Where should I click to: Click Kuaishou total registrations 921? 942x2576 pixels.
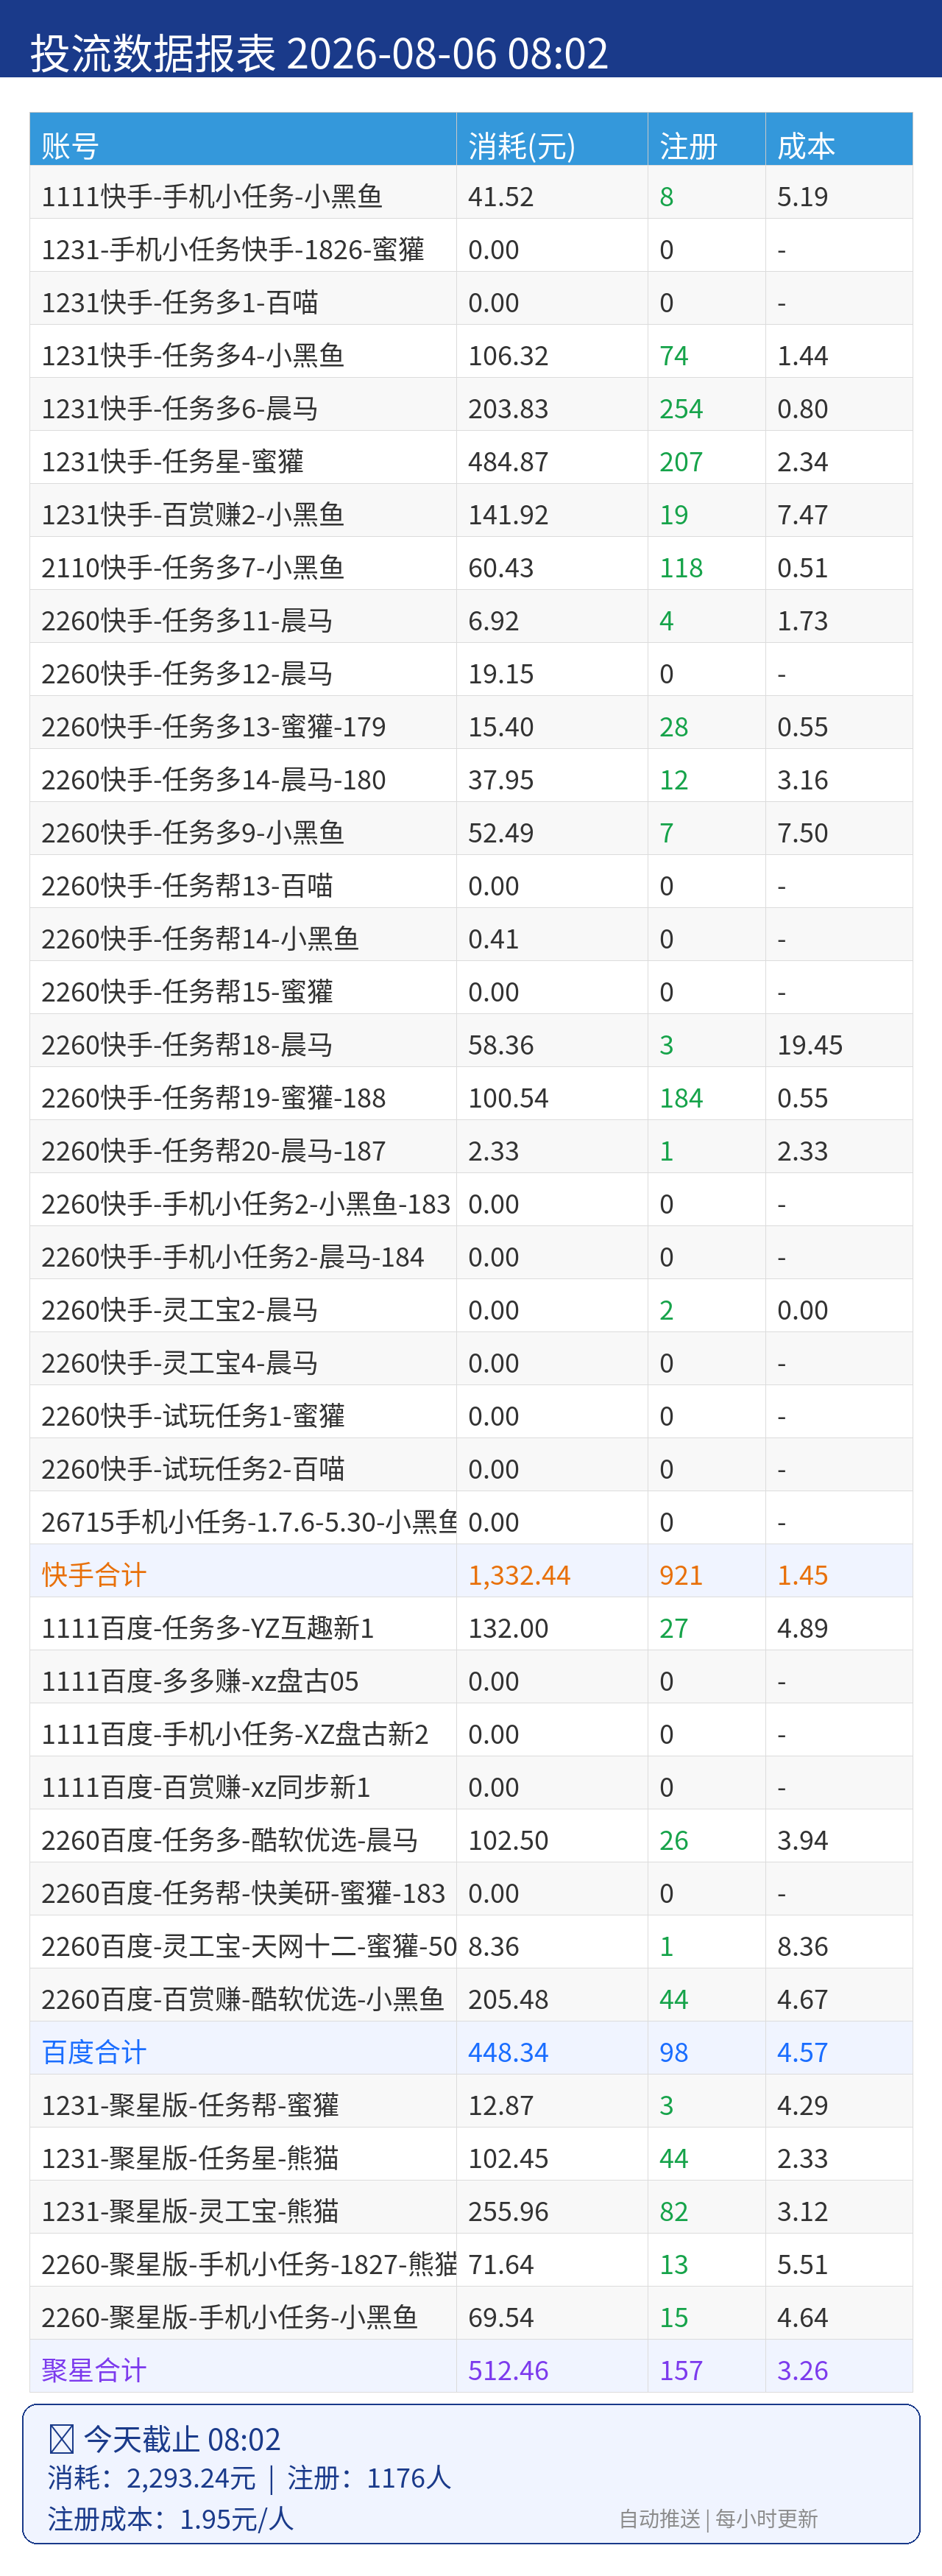click(681, 1575)
